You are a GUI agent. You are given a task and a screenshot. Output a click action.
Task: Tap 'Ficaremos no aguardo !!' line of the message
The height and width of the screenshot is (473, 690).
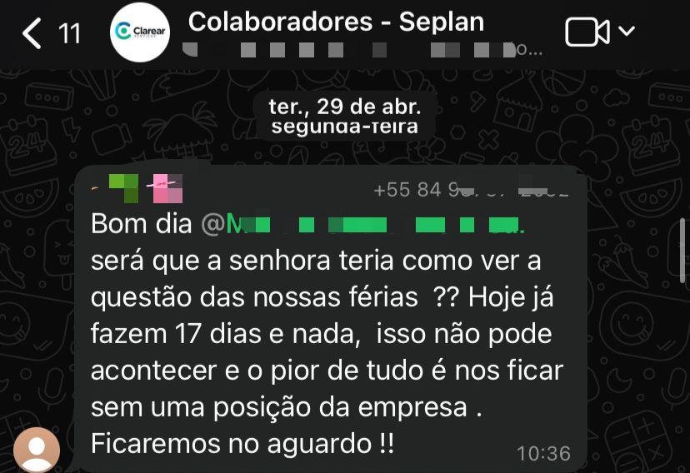click(242, 443)
